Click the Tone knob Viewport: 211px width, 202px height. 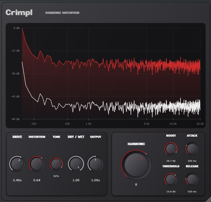coord(56,164)
